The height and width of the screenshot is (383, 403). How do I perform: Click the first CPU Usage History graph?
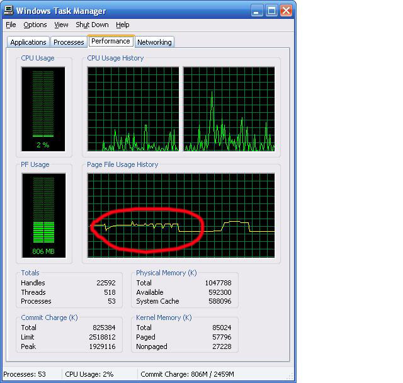point(133,109)
